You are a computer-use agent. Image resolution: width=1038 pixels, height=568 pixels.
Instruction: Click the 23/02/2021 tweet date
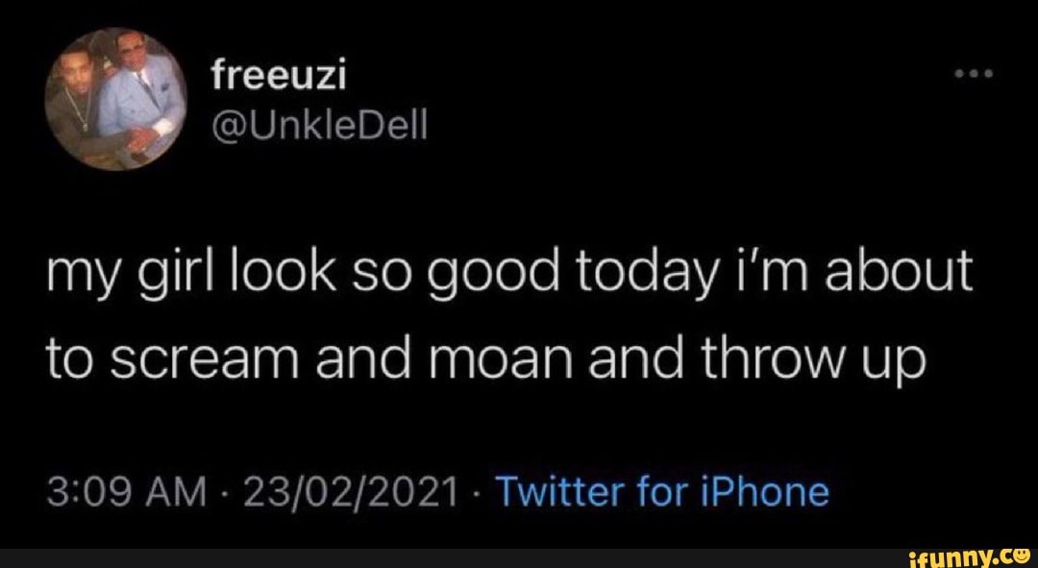(350, 493)
